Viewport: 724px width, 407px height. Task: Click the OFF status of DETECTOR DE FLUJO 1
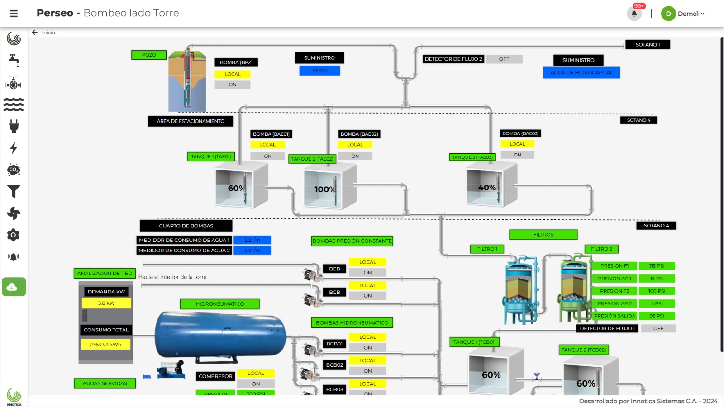tap(658, 328)
